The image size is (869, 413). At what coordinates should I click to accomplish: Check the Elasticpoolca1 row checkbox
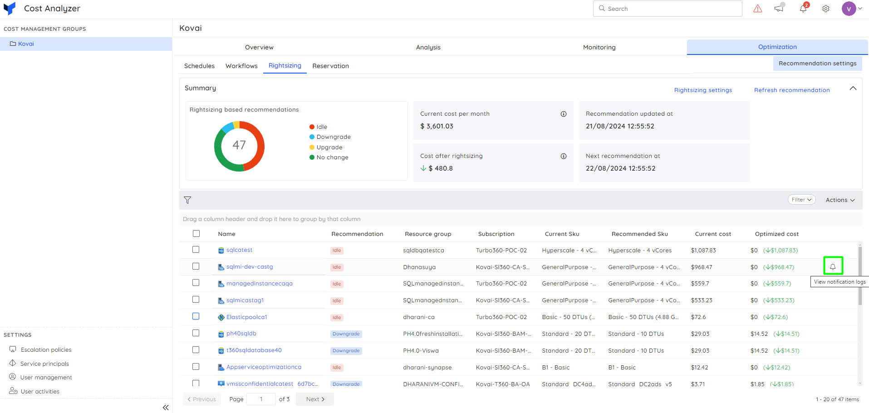[x=196, y=316]
